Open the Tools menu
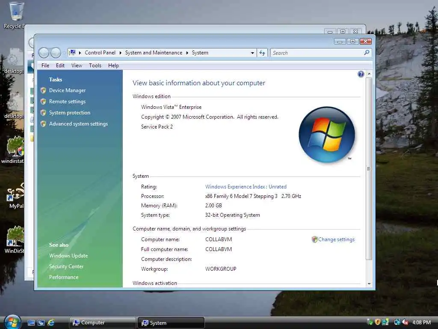Screen dimensions: 438x329 95,66
